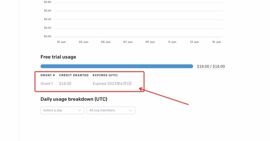Click the chevron in All org members
Viewport: 270px width, 141px height.
130,110
